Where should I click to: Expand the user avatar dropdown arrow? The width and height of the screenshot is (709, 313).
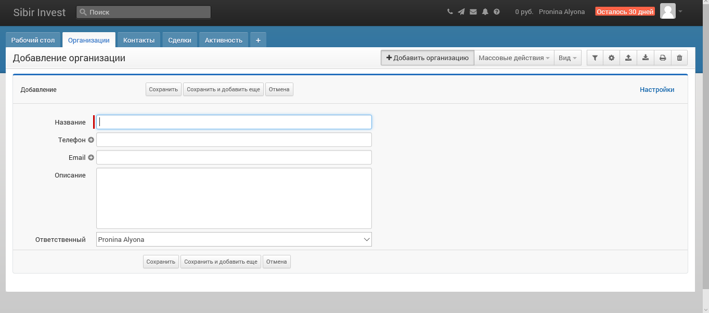680,11
